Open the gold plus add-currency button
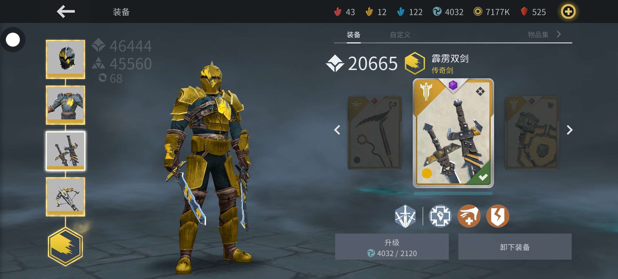The width and height of the screenshot is (618, 279). (x=568, y=12)
